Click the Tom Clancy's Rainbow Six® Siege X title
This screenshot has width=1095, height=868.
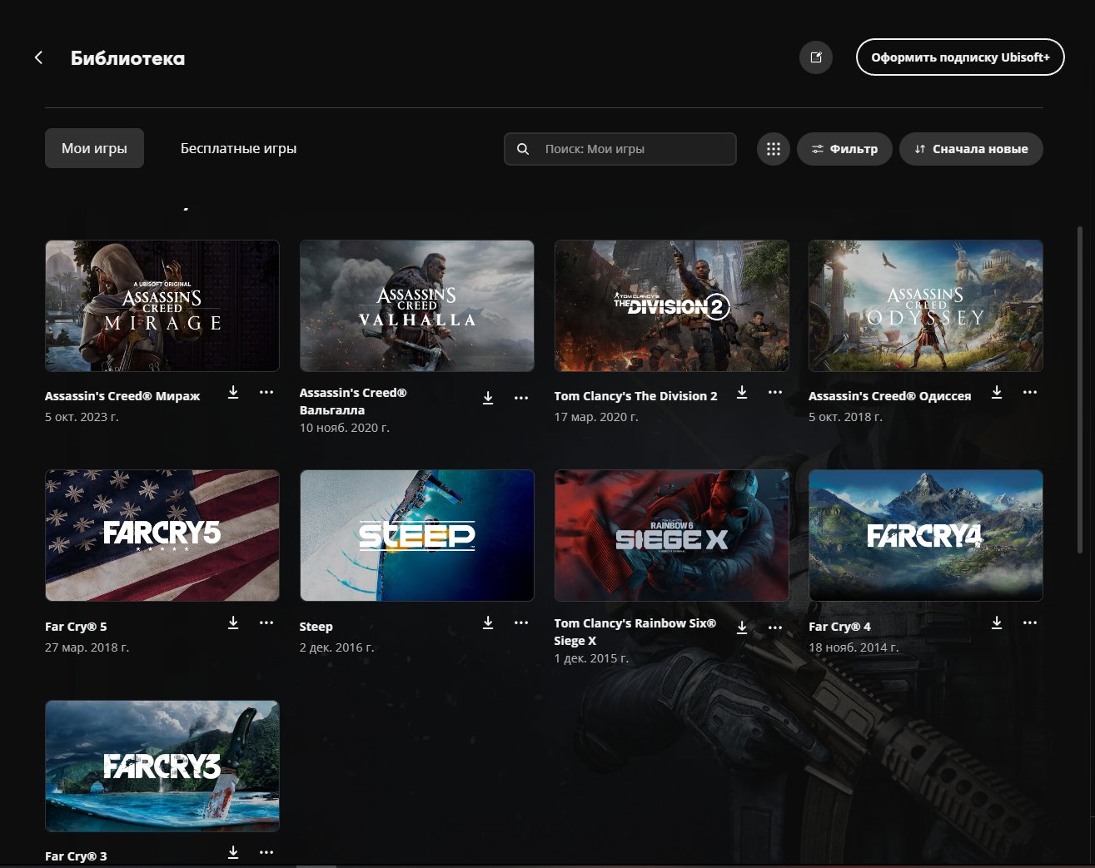pos(635,632)
